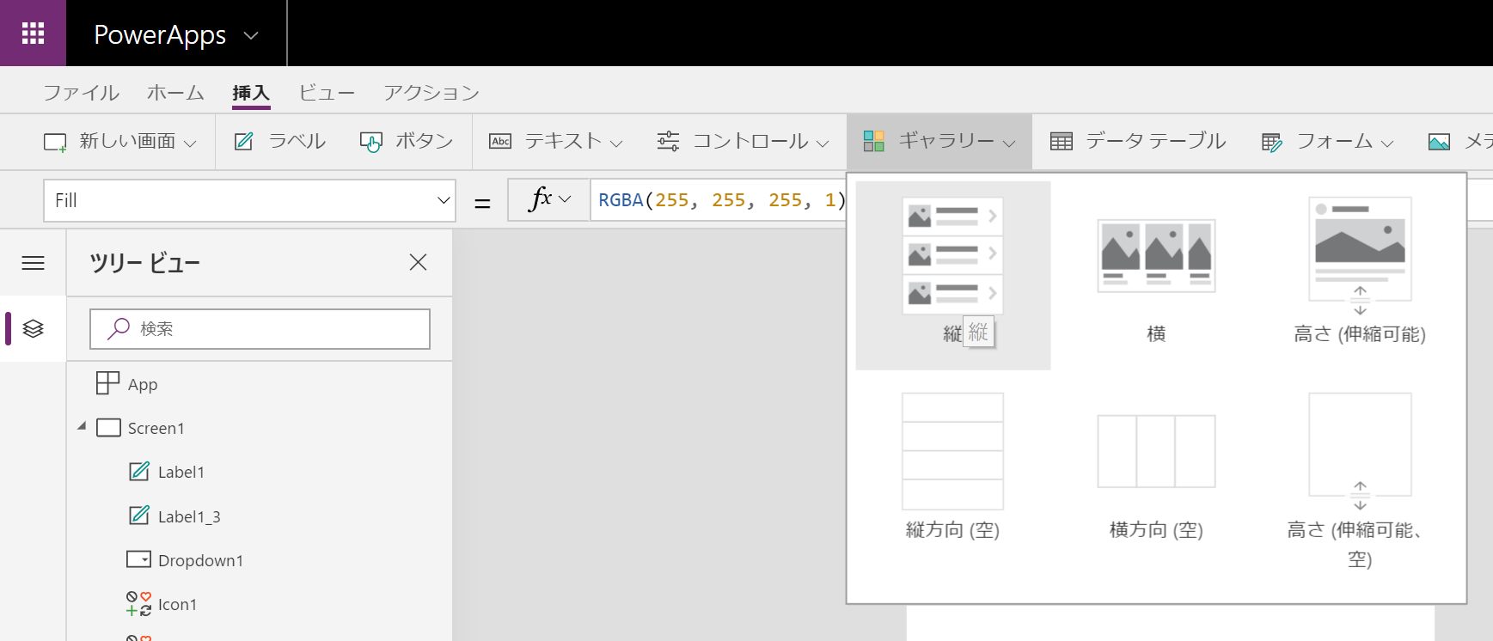Insert a データ テーブル control
Image resolution: width=1493 pixels, height=641 pixels.
tap(1138, 141)
